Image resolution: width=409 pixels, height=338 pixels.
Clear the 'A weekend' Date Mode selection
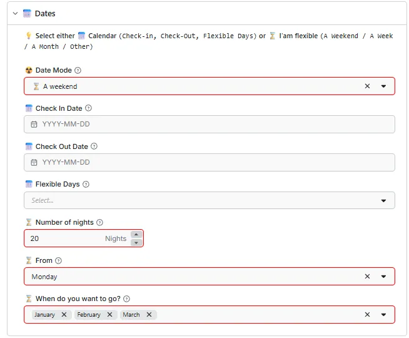[367, 86]
